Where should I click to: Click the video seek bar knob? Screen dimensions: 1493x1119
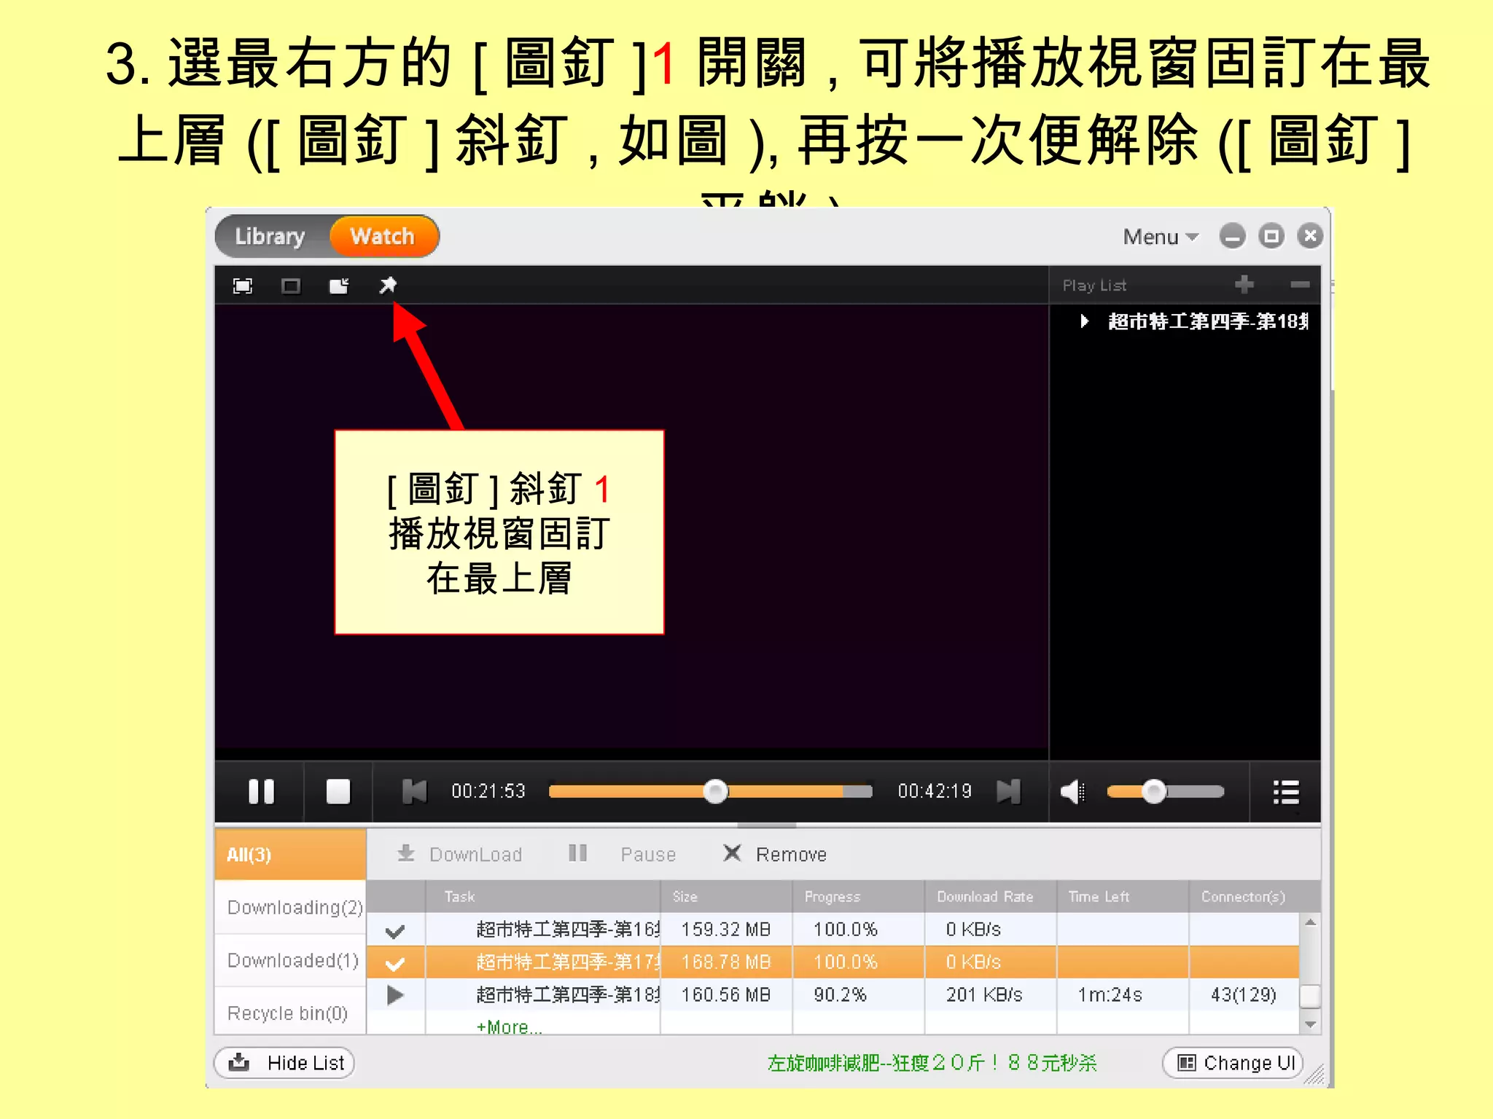(715, 791)
